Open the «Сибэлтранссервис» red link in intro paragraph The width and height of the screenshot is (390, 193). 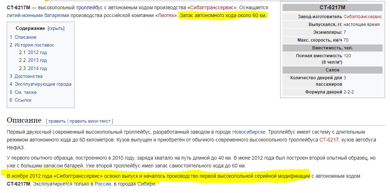(212, 7)
